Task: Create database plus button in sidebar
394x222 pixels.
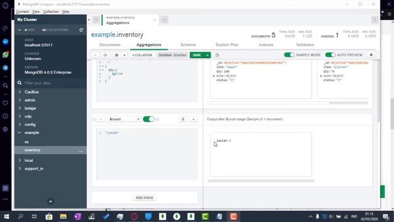Action: pyautogui.click(x=50, y=202)
